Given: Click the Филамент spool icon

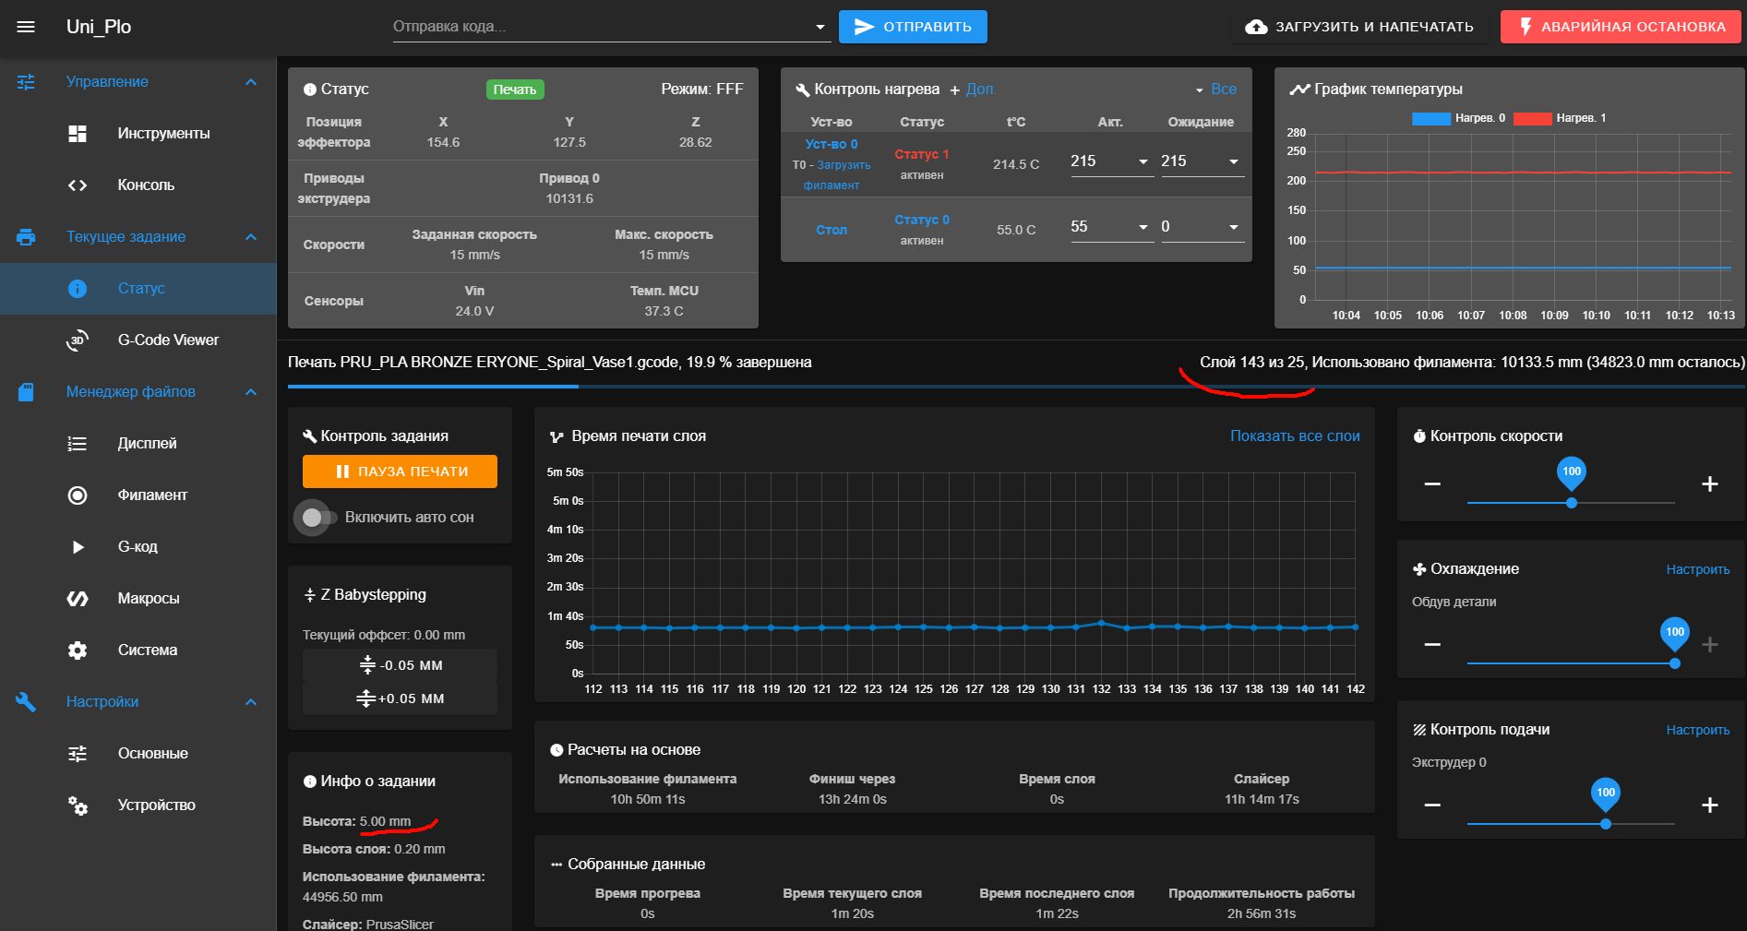Looking at the screenshot, I should 78,495.
